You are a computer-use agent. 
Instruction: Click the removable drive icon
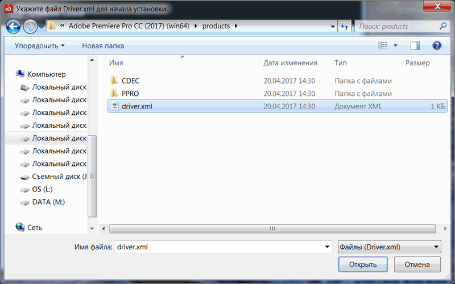click(25, 177)
